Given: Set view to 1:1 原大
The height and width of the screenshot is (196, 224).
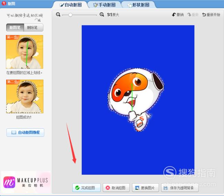Looking at the screenshot, I should pos(113,15).
